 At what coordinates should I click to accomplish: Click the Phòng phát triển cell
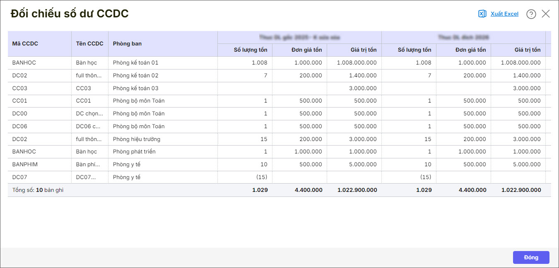tap(134, 152)
